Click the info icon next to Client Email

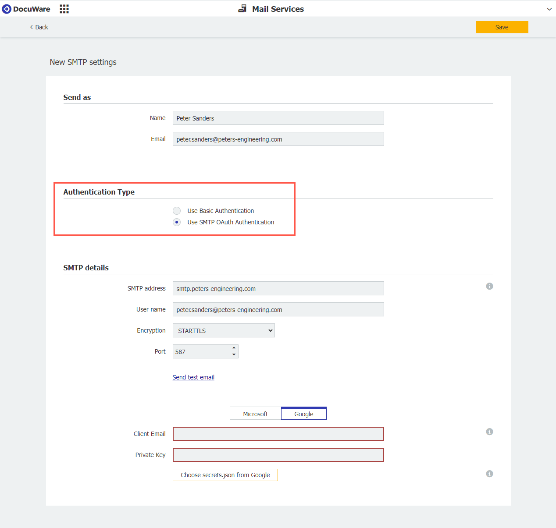click(490, 432)
